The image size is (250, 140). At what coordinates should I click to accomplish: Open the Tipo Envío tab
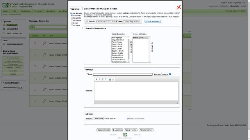(x=75, y=9)
